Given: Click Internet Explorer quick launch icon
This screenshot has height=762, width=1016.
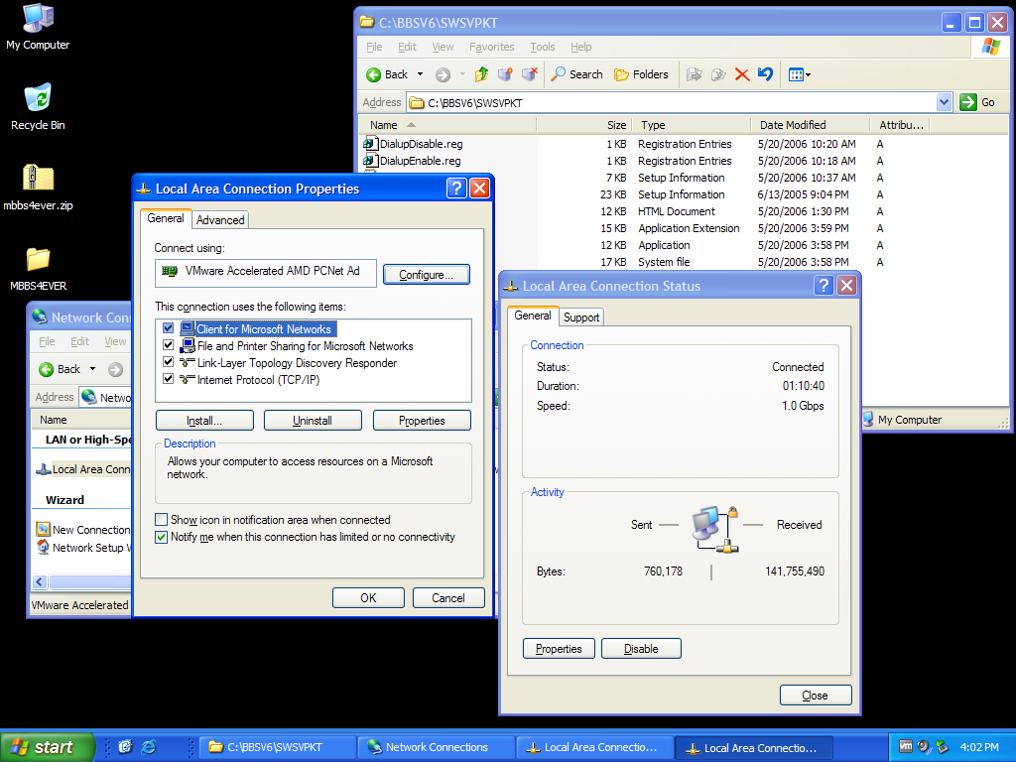Looking at the screenshot, I should coord(149,747).
